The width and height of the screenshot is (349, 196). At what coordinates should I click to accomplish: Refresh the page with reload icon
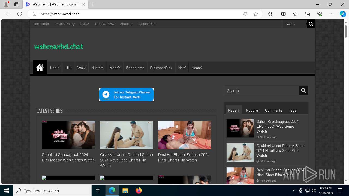pos(20,14)
